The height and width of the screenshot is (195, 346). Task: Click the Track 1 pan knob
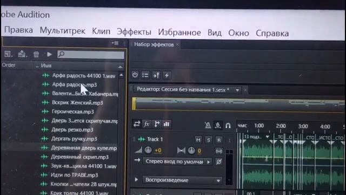point(191,151)
